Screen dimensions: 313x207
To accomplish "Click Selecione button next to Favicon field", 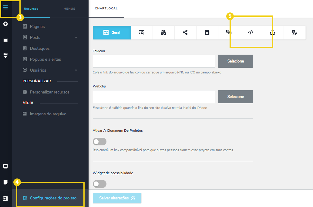I will point(235,61).
